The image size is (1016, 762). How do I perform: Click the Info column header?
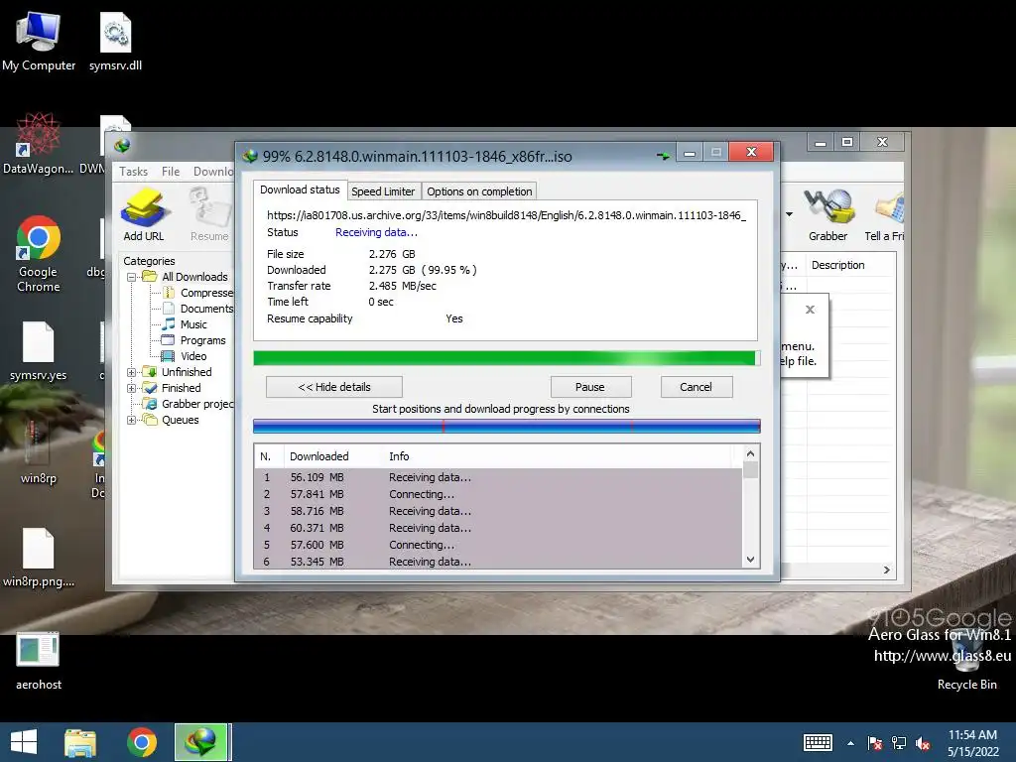[399, 456]
